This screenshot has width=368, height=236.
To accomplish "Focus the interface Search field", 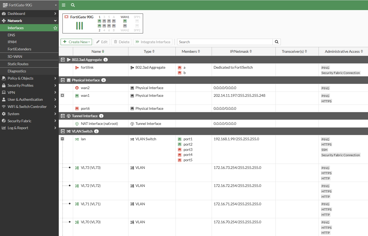I will (225, 42).
